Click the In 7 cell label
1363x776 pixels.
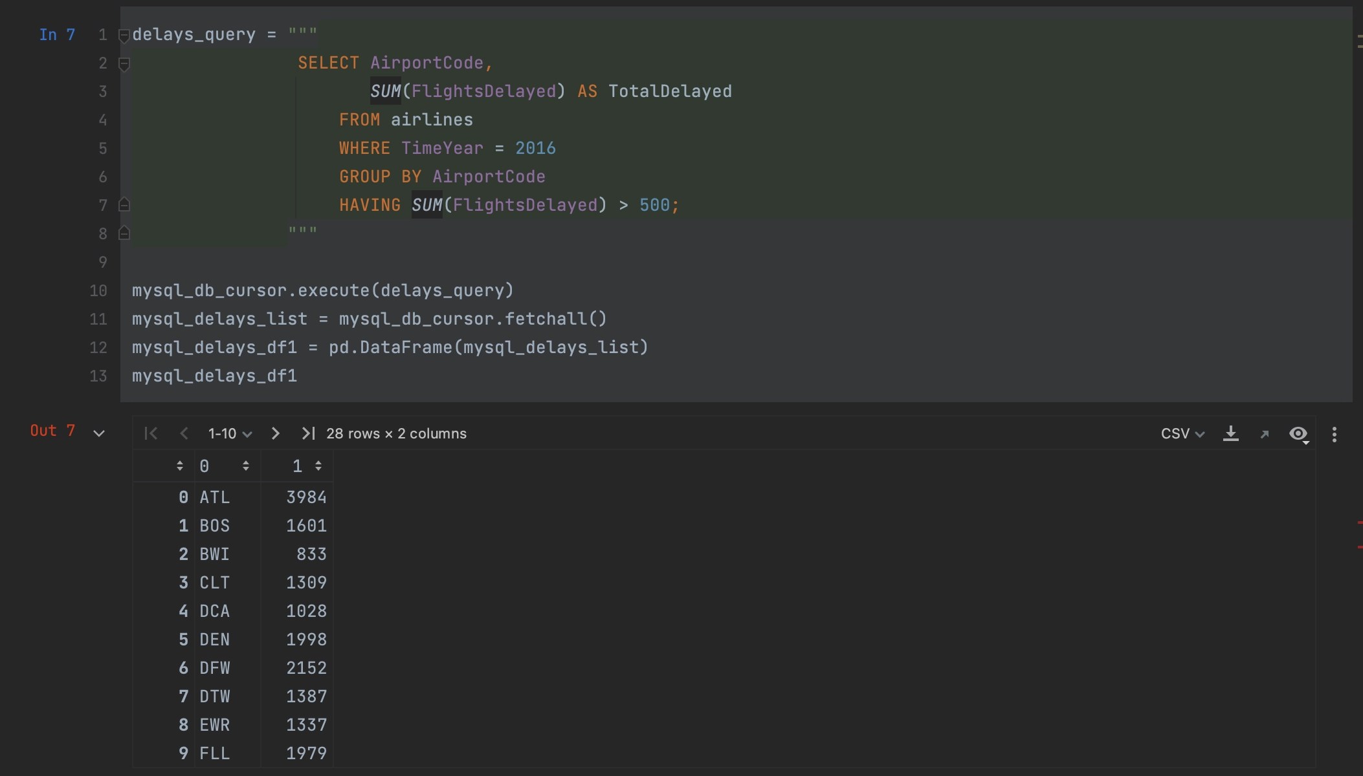pos(57,35)
